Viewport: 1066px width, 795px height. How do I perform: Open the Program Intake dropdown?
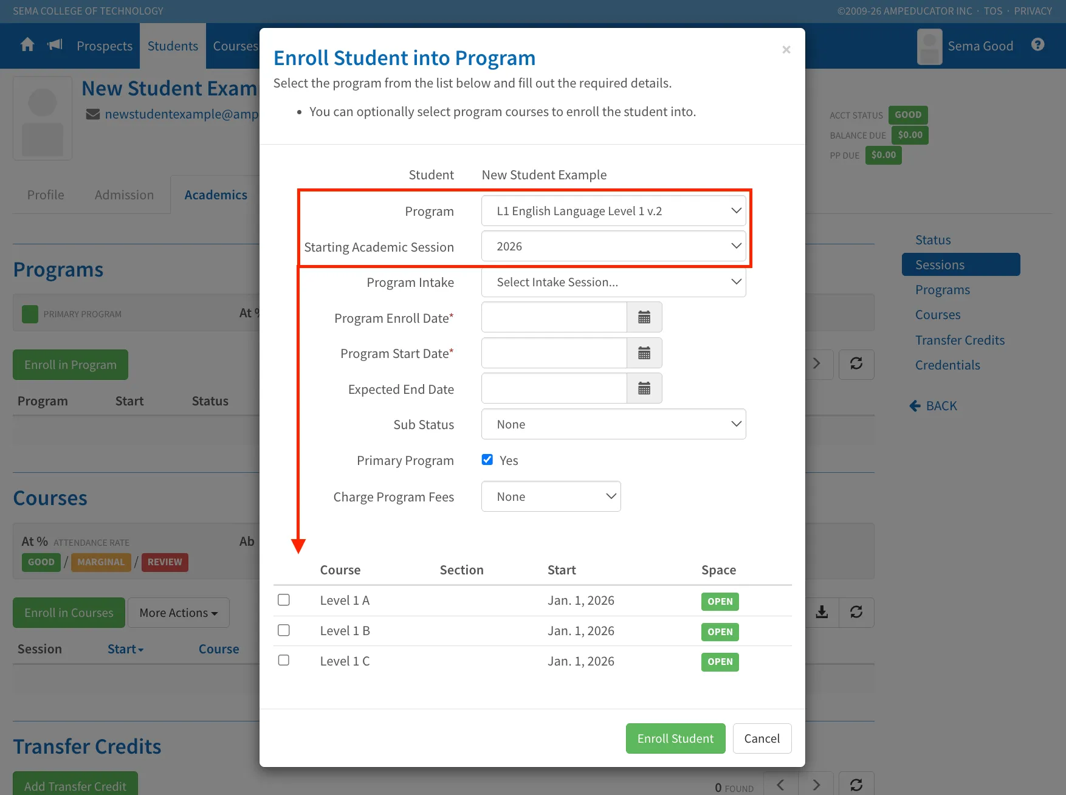coord(614,282)
